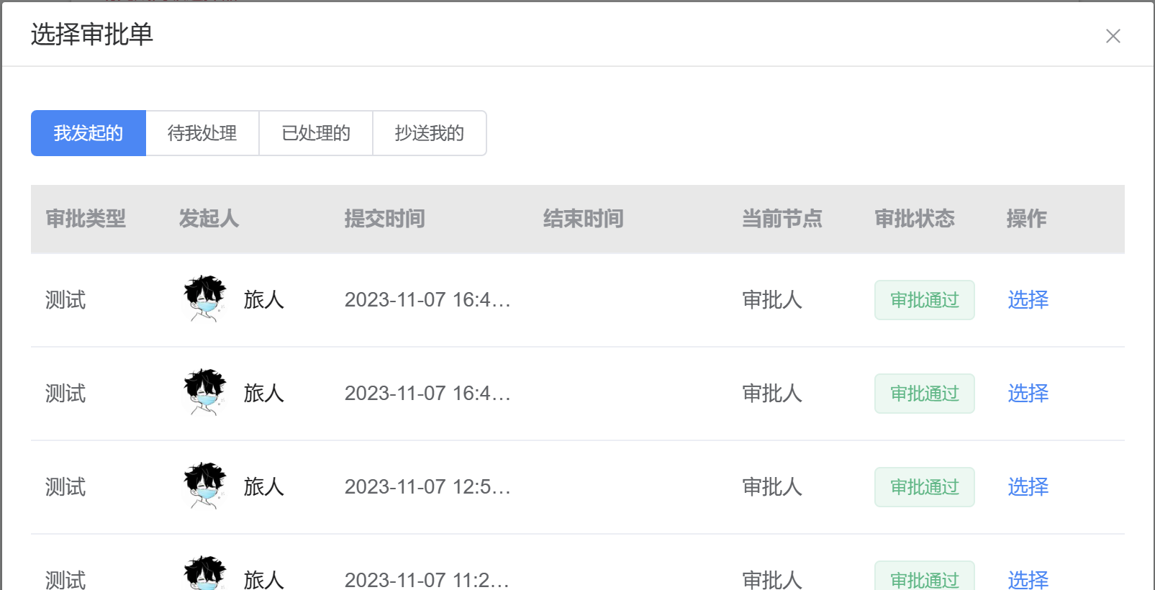Click the 审批类型 column header

point(86,219)
